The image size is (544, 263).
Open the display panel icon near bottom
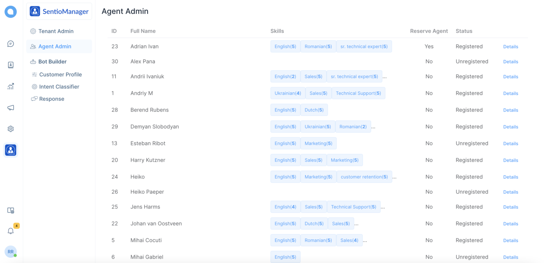(11, 211)
